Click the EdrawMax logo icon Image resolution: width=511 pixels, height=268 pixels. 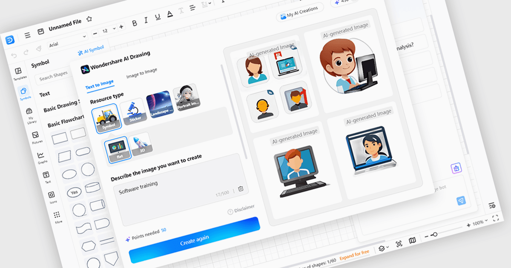[10, 40]
